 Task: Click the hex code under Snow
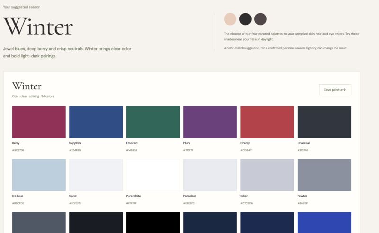[x=75, y=203]
